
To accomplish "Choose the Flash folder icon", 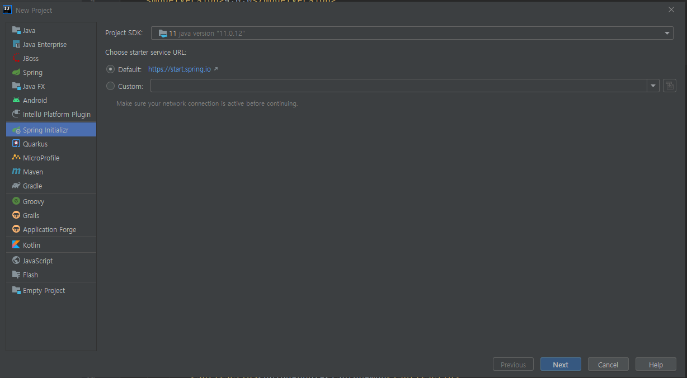I will click(x=16, y=275).
